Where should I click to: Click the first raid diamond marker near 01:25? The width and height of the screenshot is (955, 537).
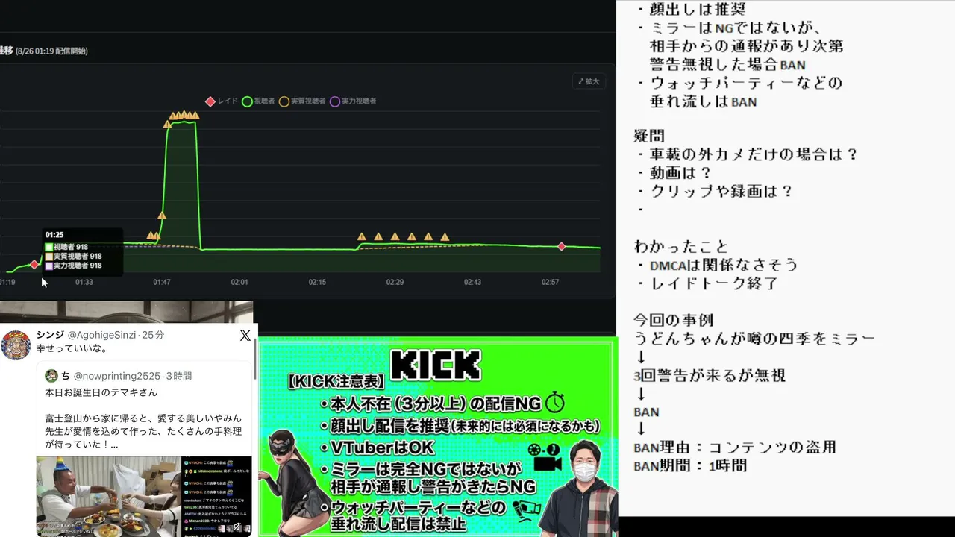pyautogui.click(x=35, y=264)
